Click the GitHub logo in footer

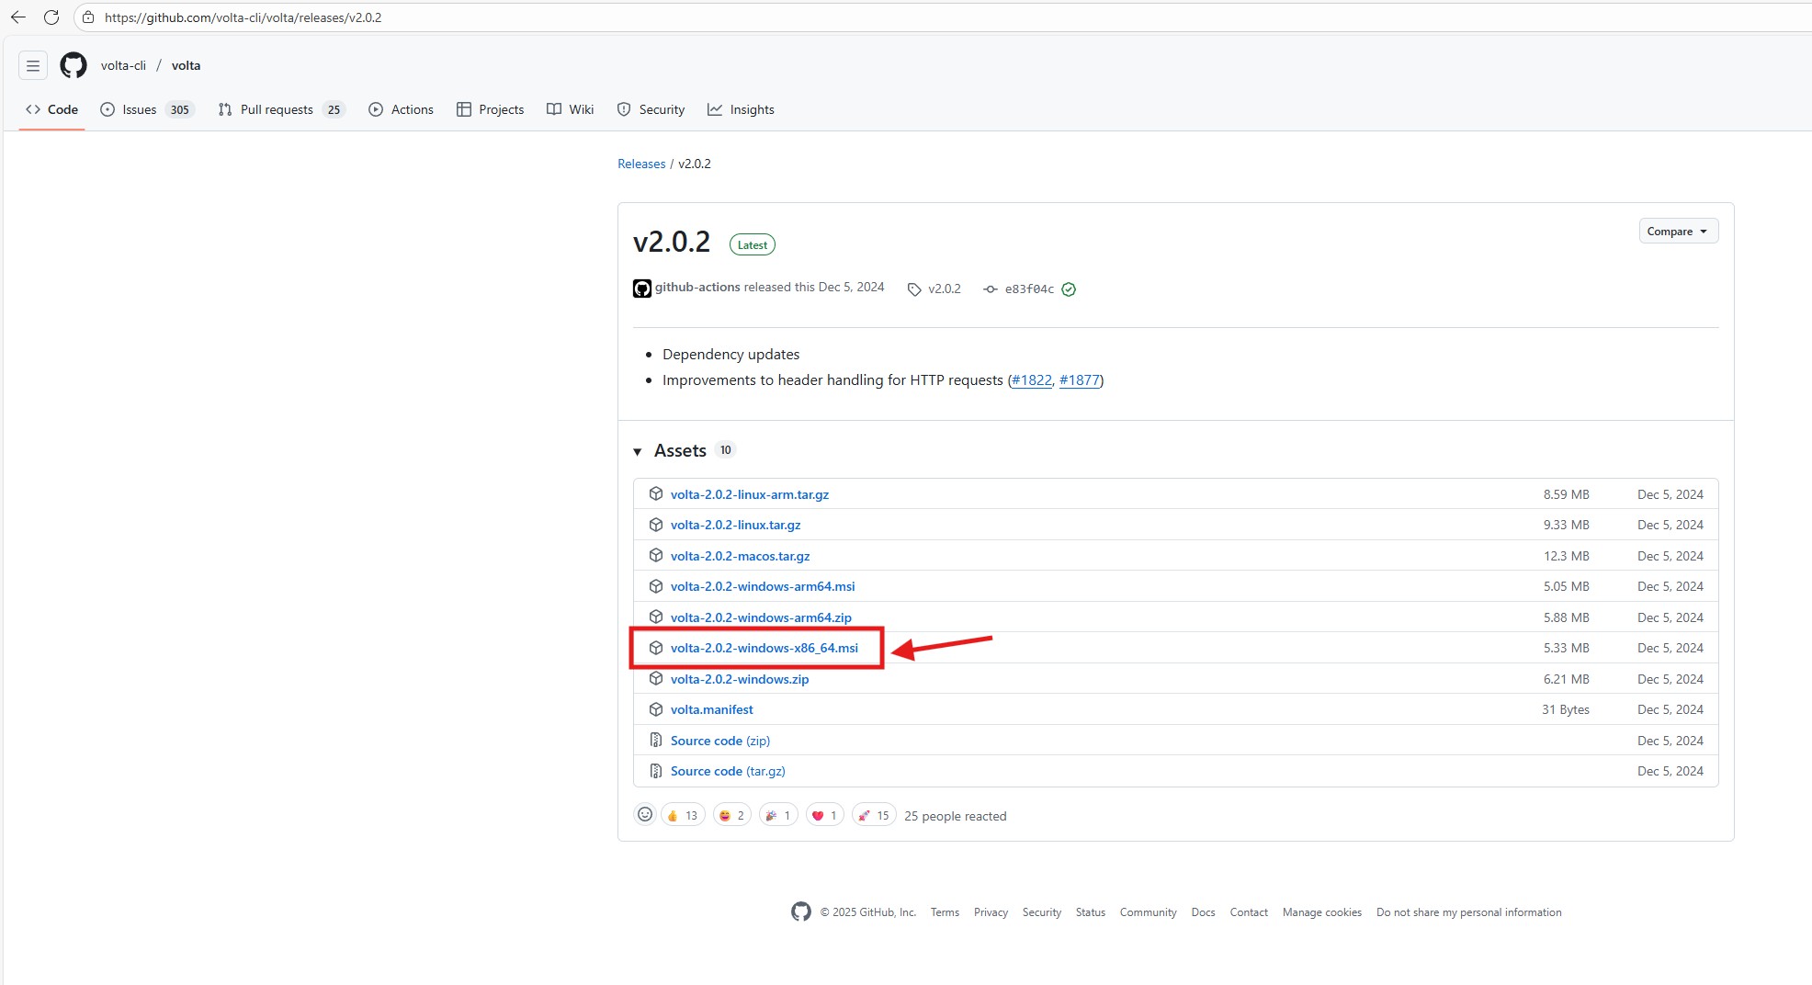click(x=801, y=911)
